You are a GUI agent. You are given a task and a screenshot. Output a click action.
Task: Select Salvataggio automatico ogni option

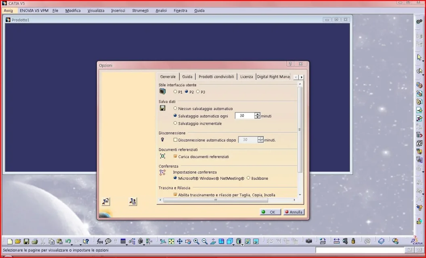point(175,116)
